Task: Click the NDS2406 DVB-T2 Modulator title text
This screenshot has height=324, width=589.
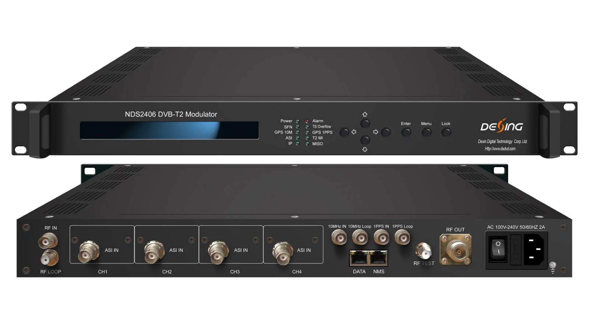Action: point(171,115)
